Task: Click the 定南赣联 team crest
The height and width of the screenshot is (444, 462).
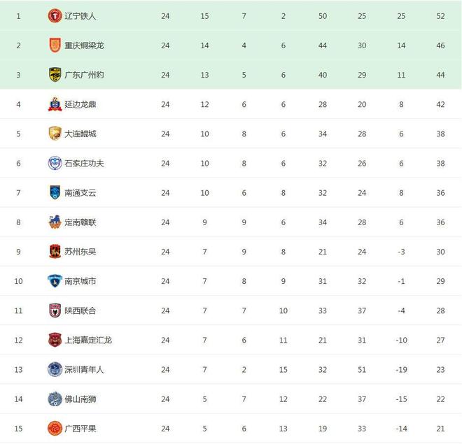Action: 55,222
